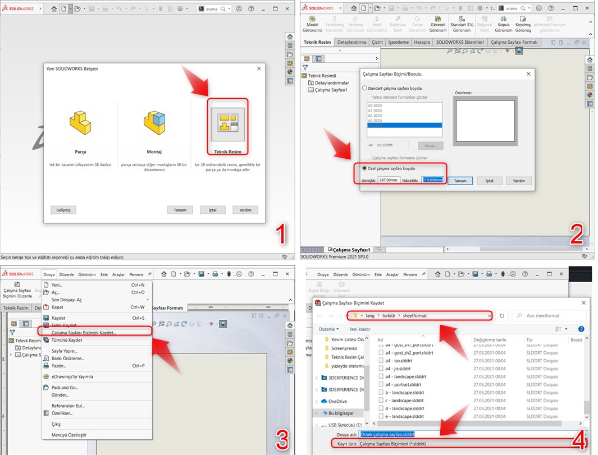Click the pin icon beside Pencere above the Dosya menu
Viewport: 598px width, 455px height.
pos(149,274)
